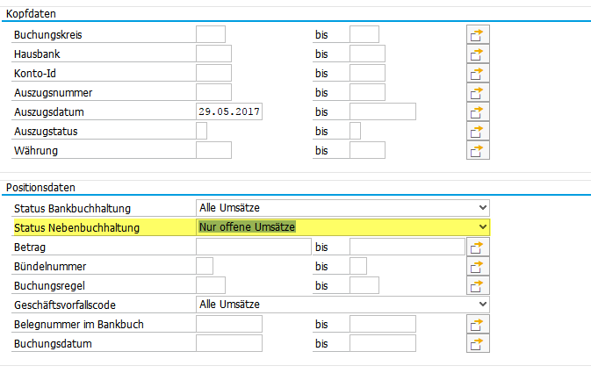Open multiple selection for Auszugsnummer
This screenshot has width=591, height=373.
point(477,93)
